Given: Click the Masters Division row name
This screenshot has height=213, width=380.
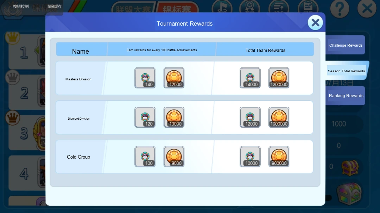Looking at the screenshot, I should 78,79.
